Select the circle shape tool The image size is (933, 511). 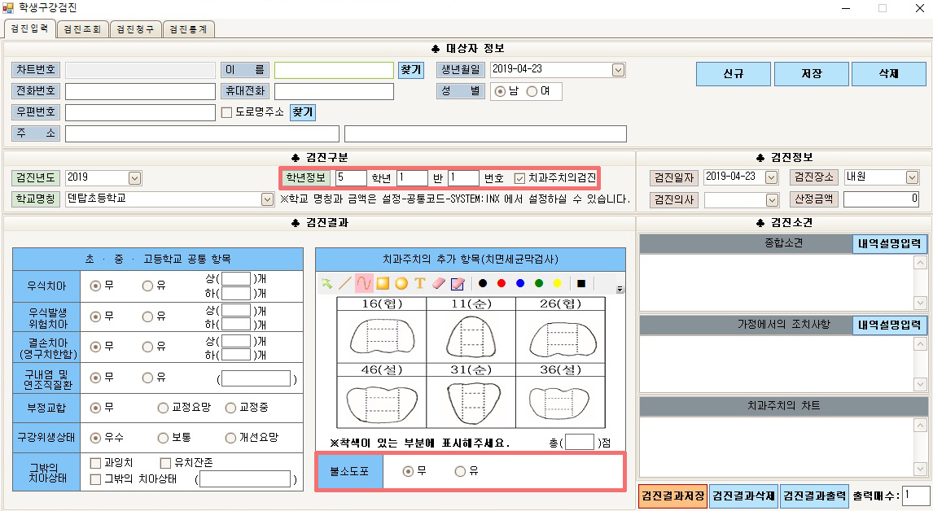(x=401, y=284)
